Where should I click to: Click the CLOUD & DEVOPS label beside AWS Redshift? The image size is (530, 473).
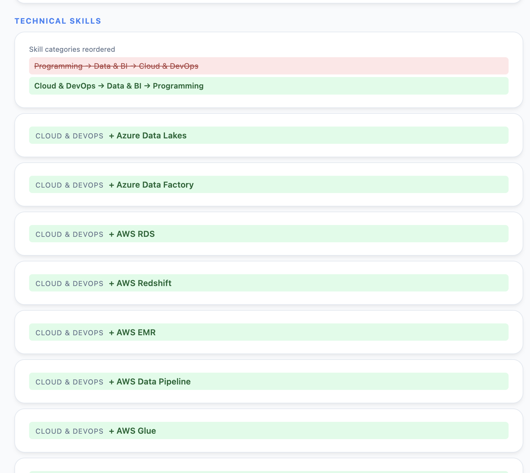69,283
